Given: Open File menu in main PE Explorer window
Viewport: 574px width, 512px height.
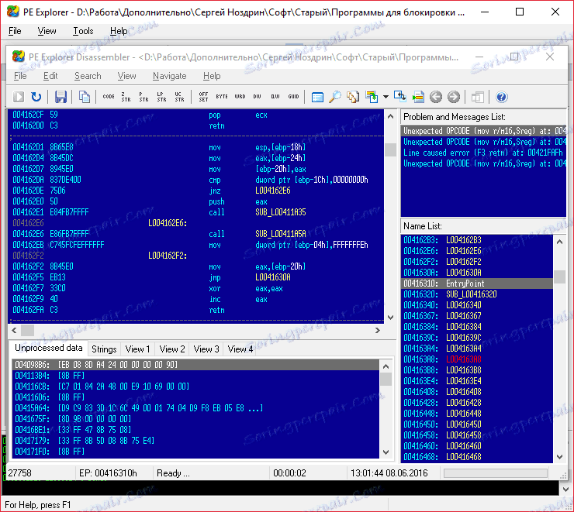Looking at the screenshot, I should pos(15,31).
